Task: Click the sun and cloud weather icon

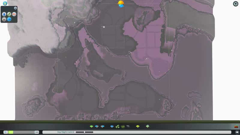Action: (x=121, y=4)
